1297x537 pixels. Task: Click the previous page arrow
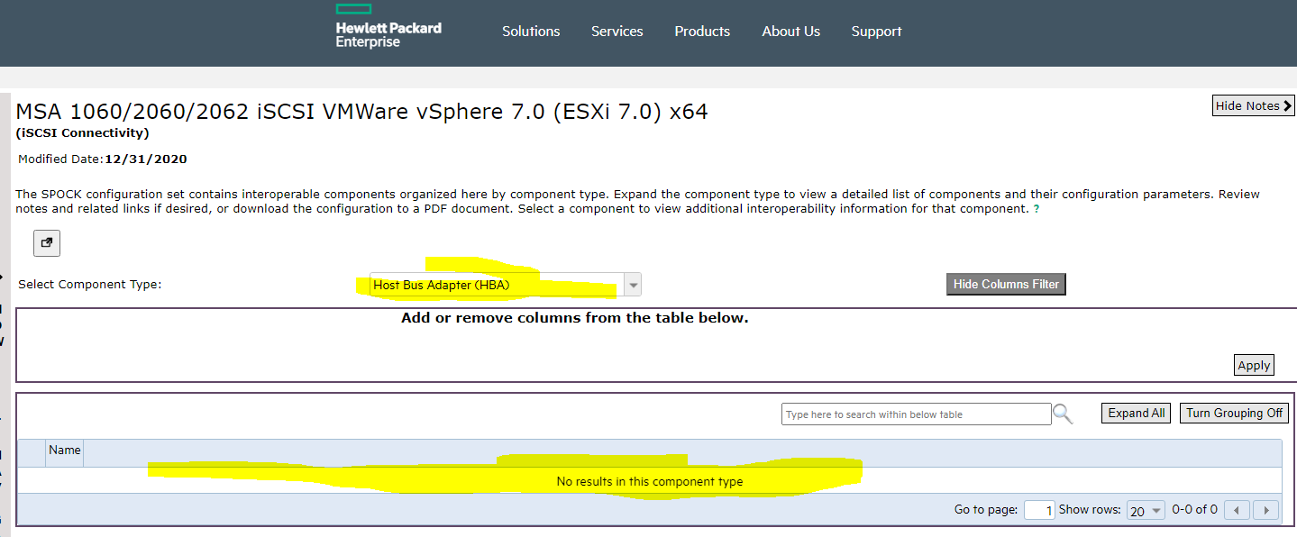(1237, 510)
